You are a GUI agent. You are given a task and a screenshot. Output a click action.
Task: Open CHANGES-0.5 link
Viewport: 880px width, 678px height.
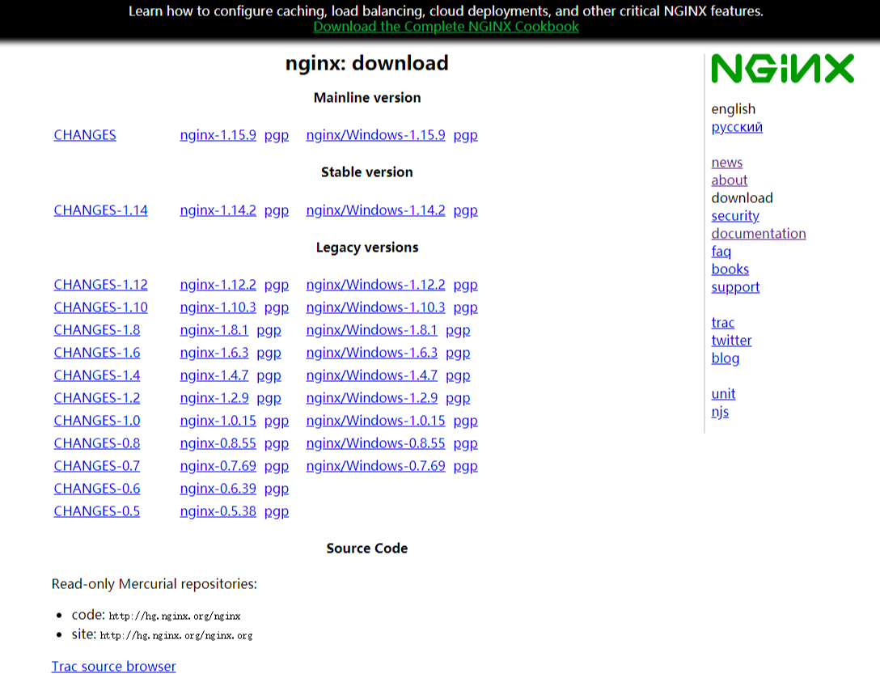[x=96, y=511]
